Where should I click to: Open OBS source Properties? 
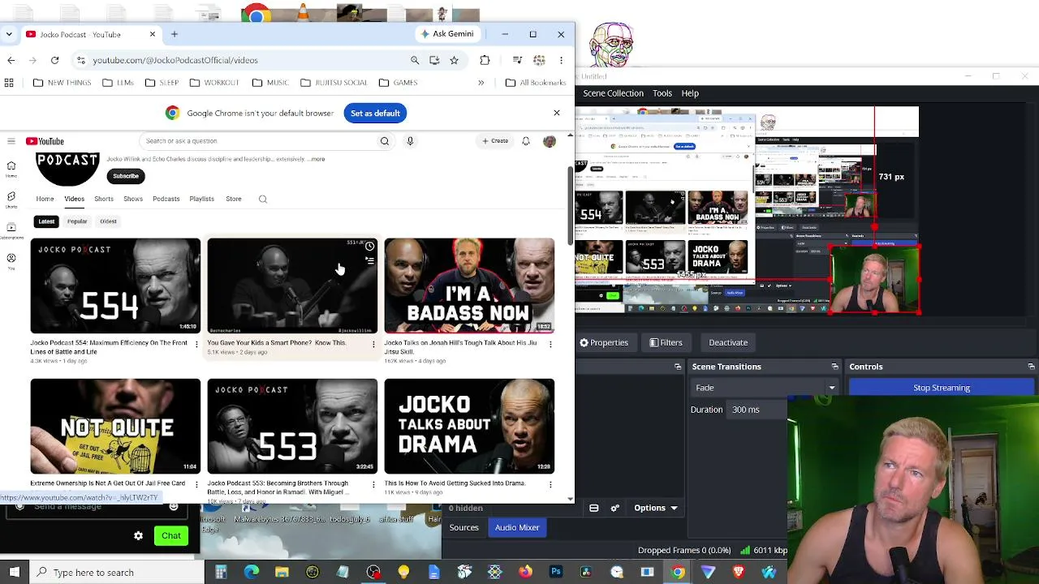pyautogui.click(x=604, y=342)
